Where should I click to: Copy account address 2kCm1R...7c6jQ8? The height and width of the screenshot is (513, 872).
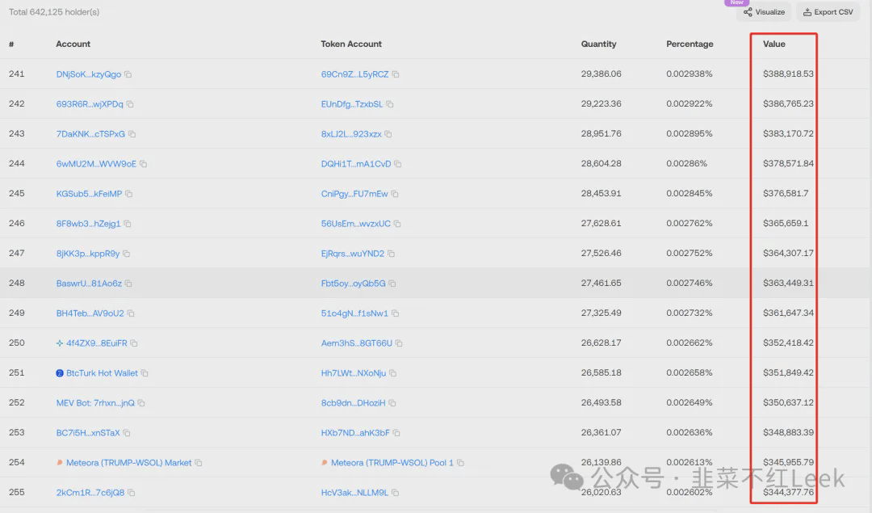point(132,493)
